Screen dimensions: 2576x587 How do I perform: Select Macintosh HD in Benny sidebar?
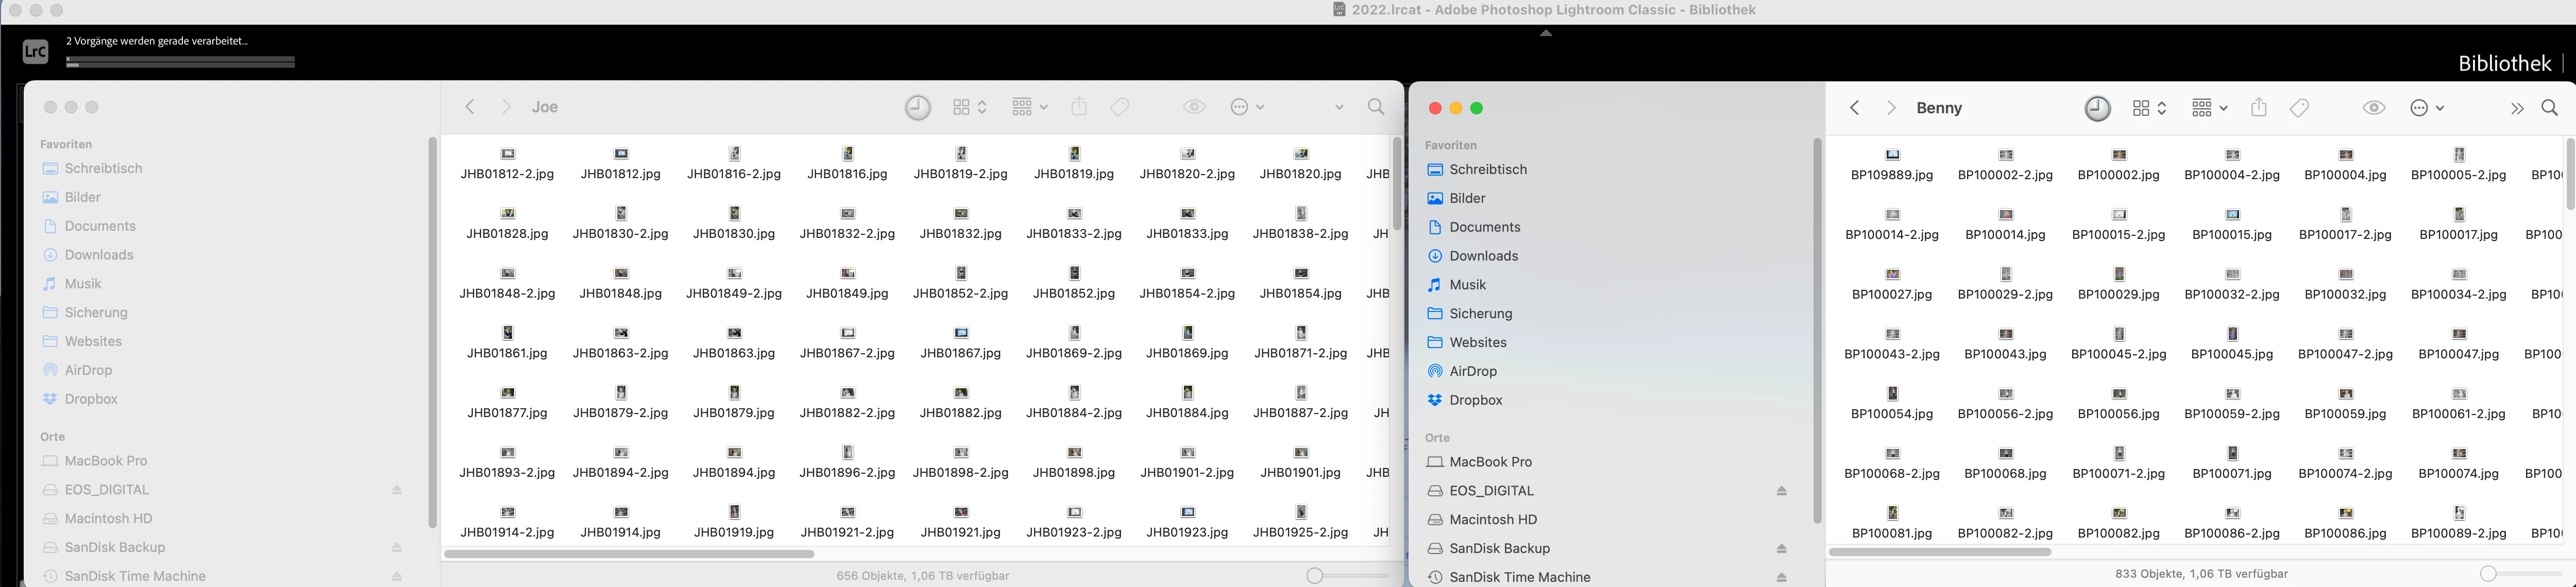click(x=1493, y=520)
